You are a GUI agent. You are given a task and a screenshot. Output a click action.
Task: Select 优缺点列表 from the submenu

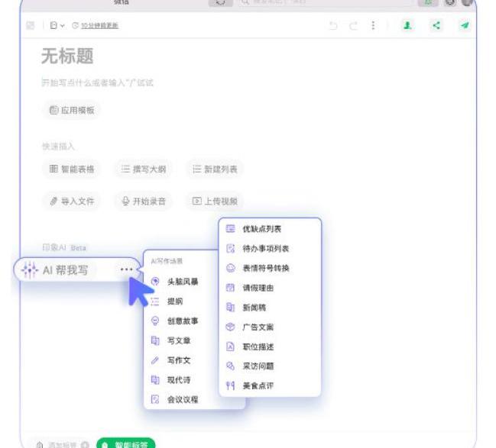pos(262,228)
